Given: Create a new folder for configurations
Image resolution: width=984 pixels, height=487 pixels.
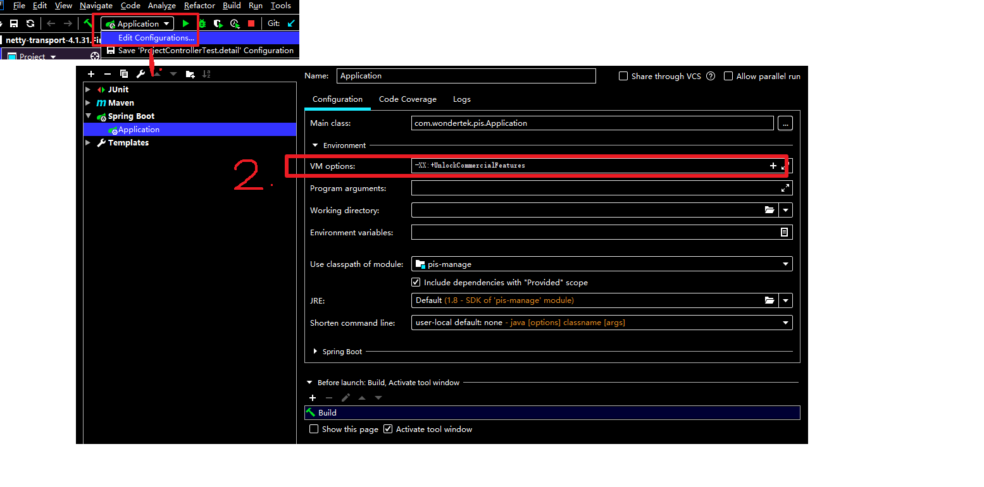Looking at the screenshot, I should click(190, 74).
